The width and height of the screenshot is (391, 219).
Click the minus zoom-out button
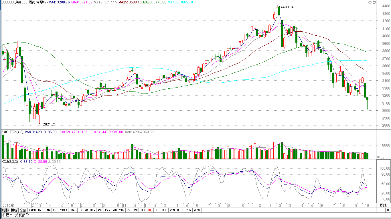tap(383, 210)
